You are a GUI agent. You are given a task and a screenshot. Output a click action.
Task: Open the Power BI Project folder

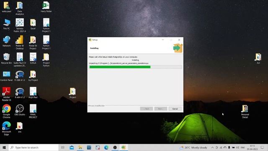click(x=33, y=42)
